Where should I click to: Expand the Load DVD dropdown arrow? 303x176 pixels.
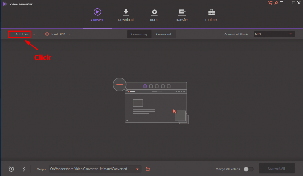coord(70,34)
